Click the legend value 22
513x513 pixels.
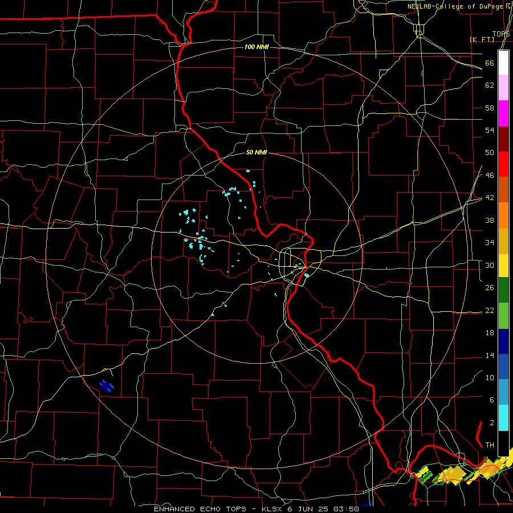[490, 310]
